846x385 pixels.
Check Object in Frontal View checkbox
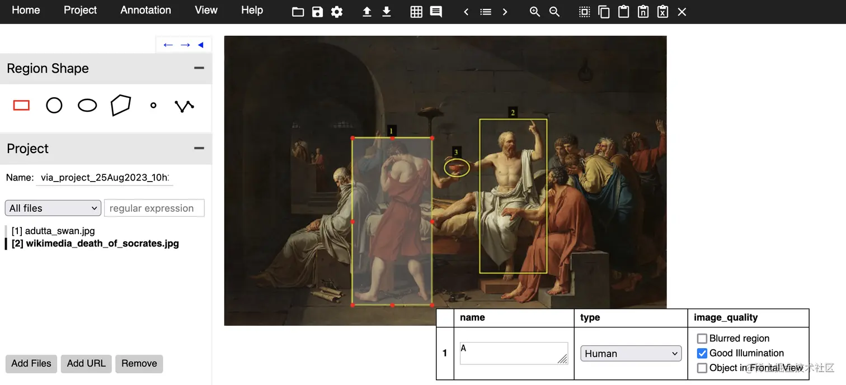click(x=702, y=368)
